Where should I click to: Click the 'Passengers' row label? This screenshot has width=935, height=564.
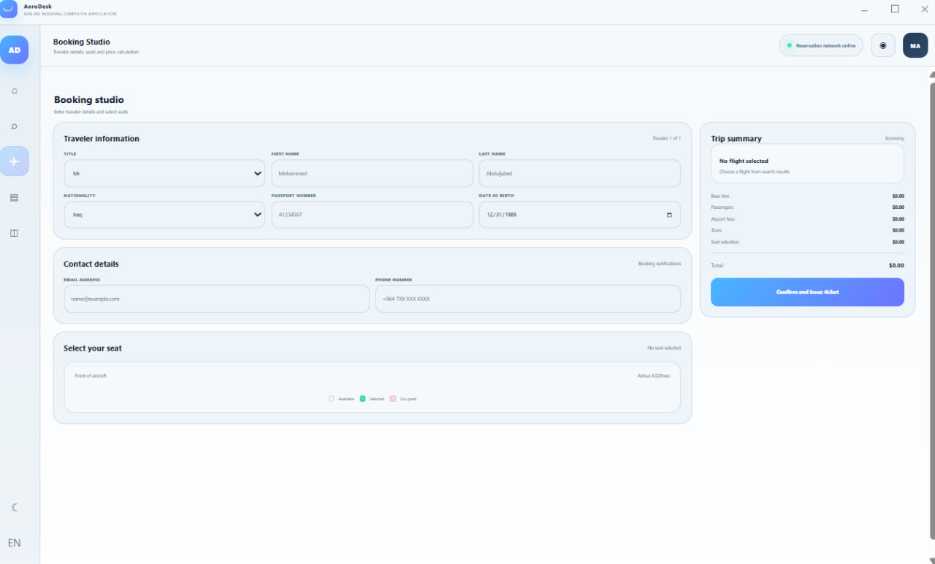722,207
